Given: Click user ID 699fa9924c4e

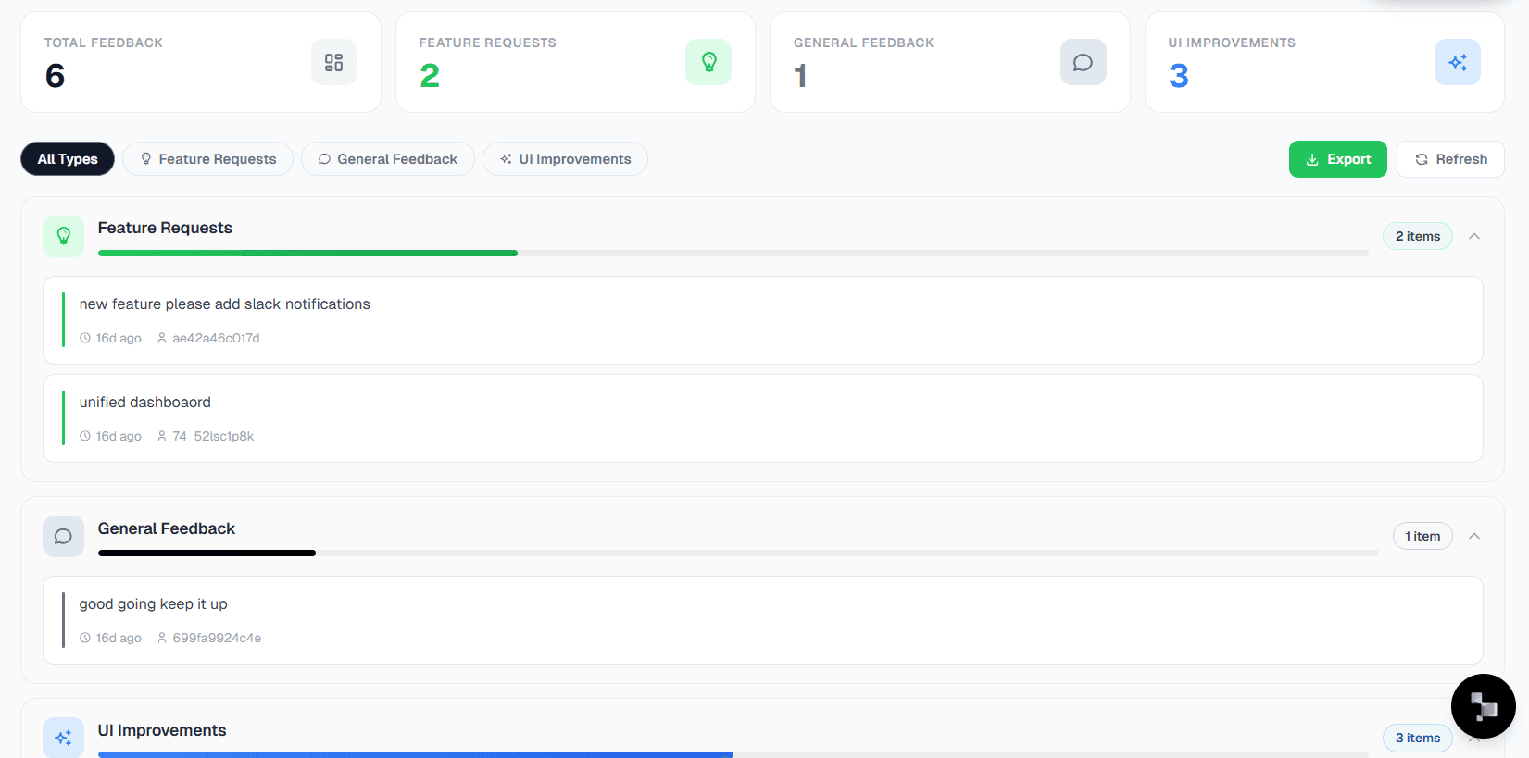Looking at the screenshot, I should (x=217, y=638).
